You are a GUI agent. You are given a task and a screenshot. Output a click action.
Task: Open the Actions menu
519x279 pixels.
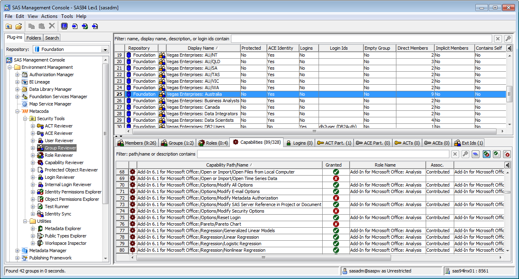49,16
